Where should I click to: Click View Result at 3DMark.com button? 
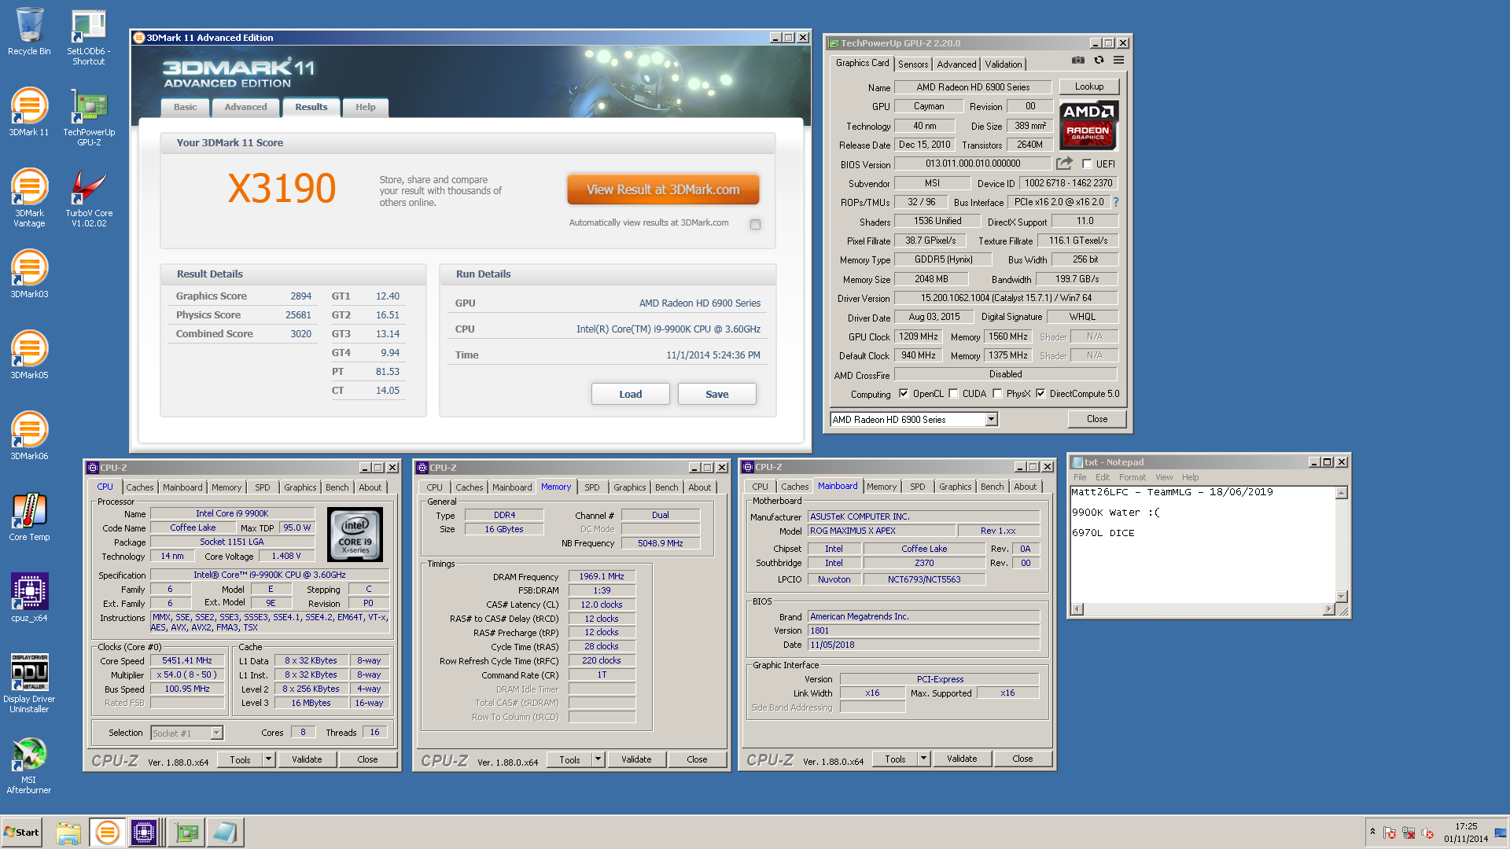point(663,189)
